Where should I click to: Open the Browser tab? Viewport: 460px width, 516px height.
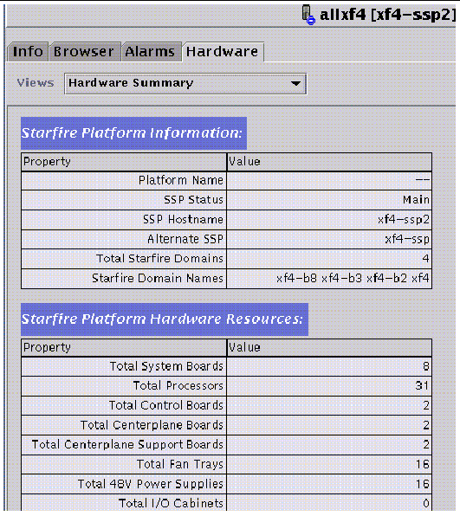point(84,52)
